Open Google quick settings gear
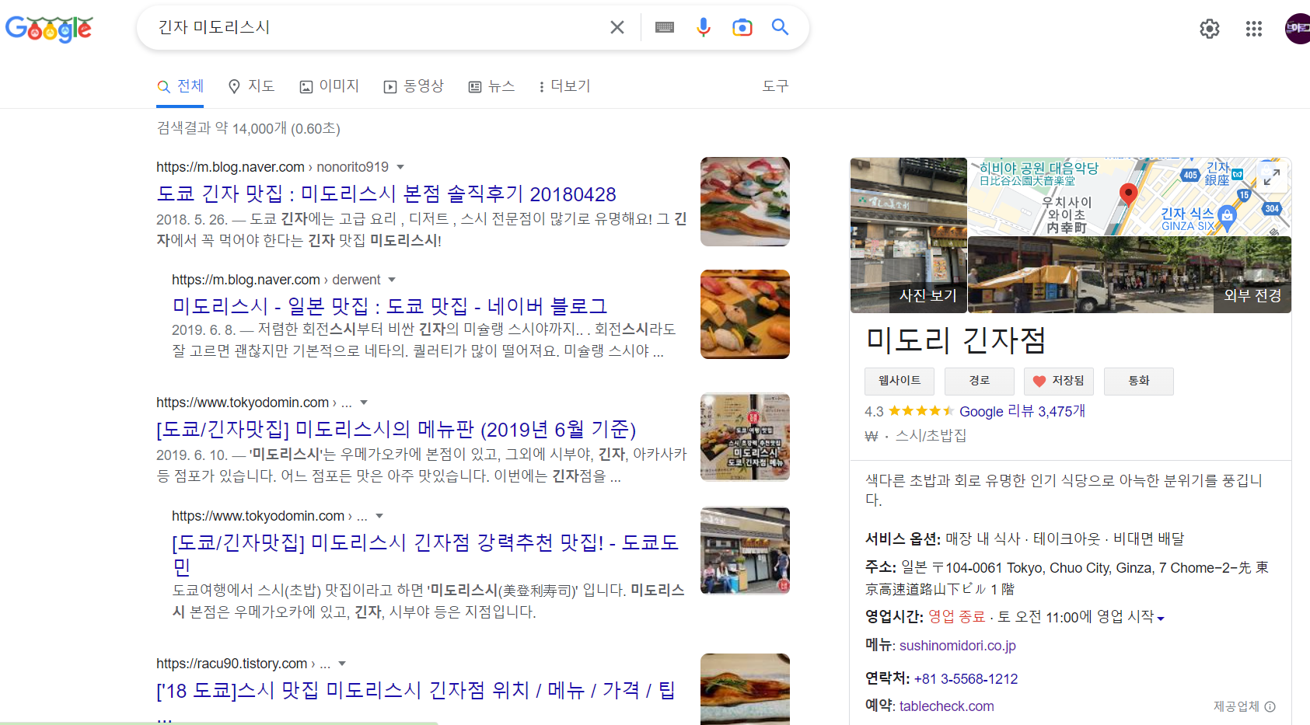1310x725 pixels. click(x=1209, y=29)
